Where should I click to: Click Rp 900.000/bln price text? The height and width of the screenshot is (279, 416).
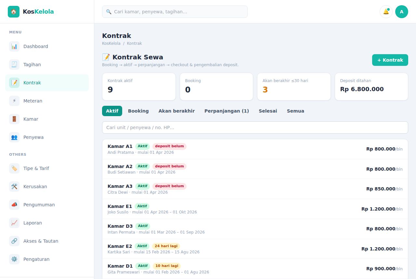pos(384,269)
